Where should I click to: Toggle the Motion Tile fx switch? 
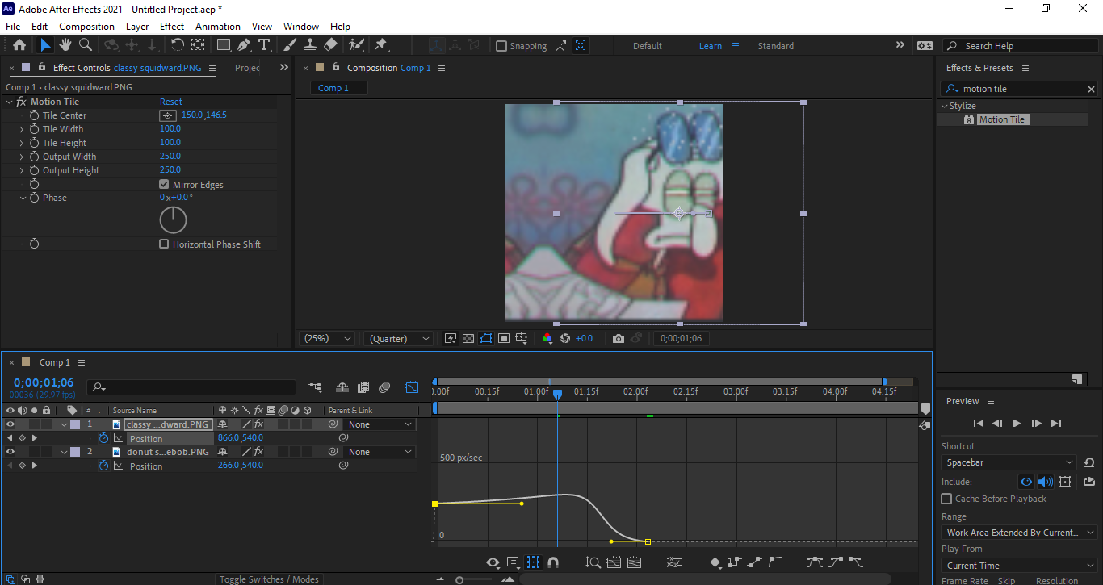[21, 102]
